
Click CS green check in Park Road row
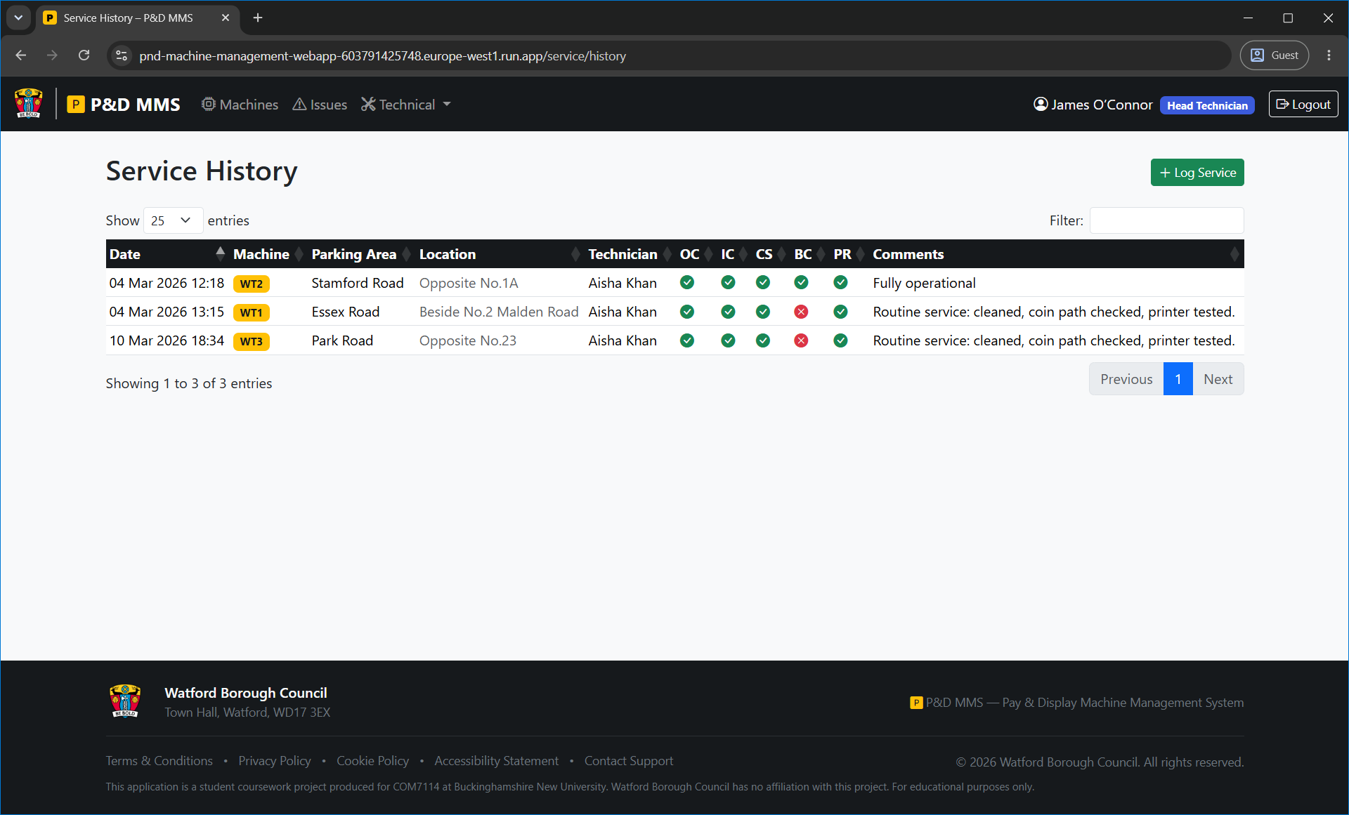763,340
